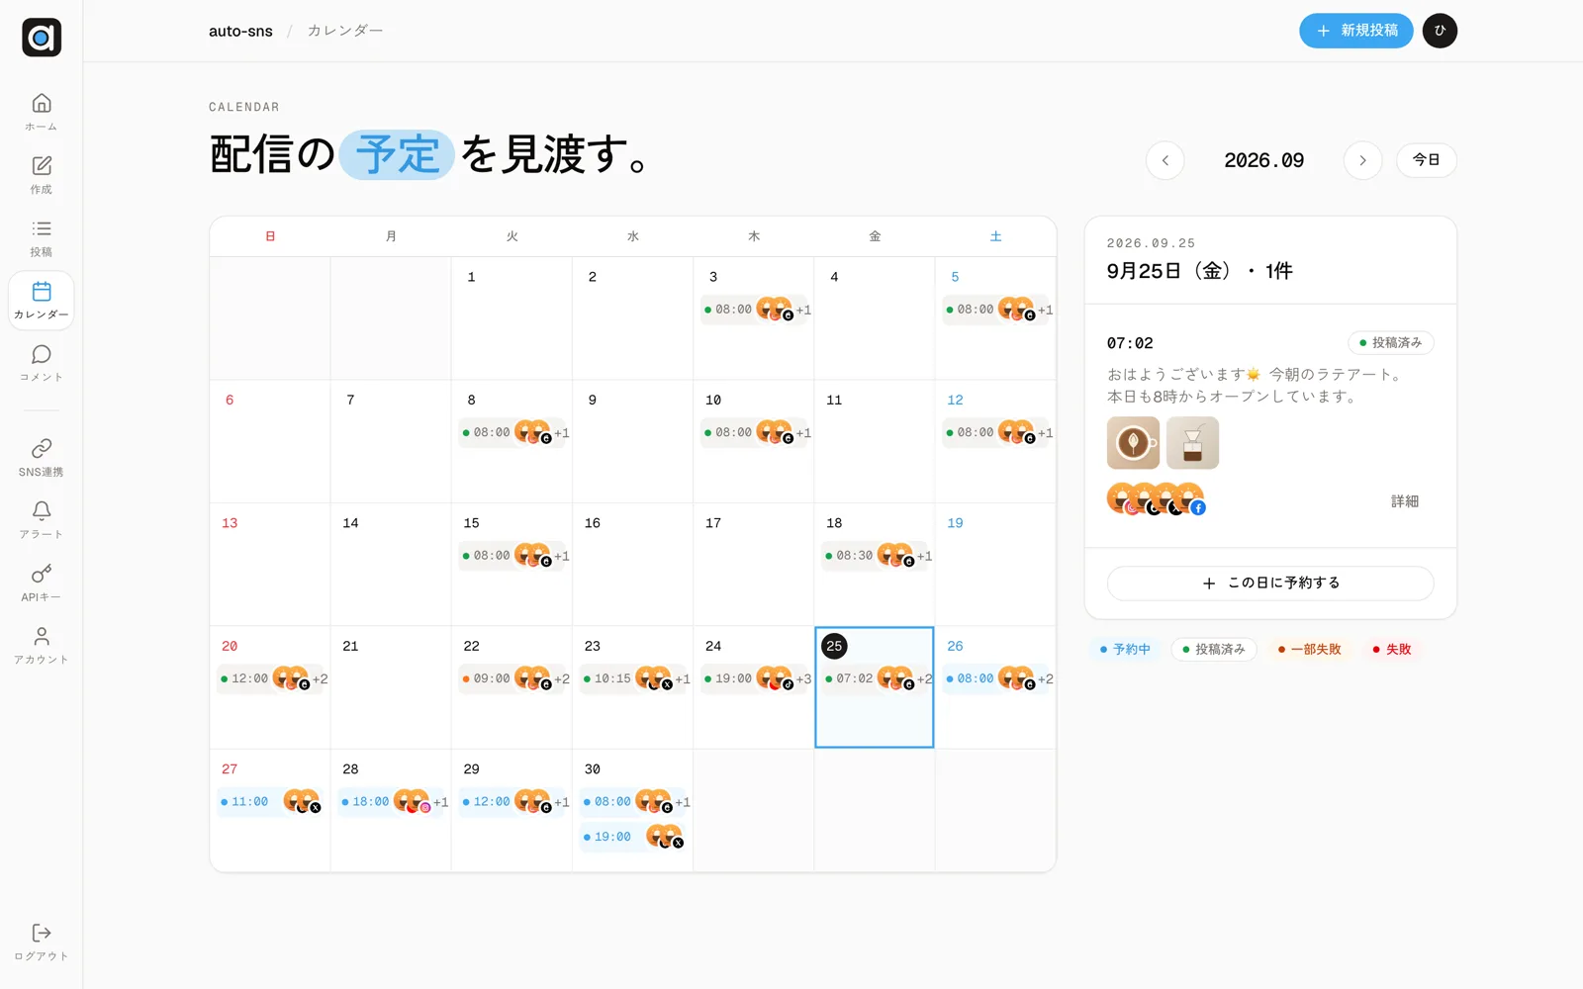Click the 新規投稿 new post button
The height and width of the screenshot is (989, 1583).
[1355, 31]
